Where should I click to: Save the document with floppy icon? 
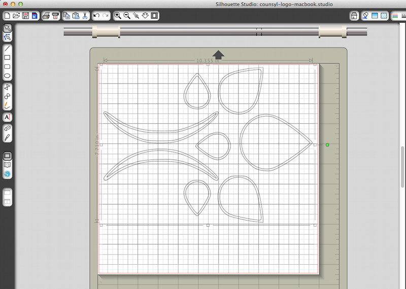point(25,16)
